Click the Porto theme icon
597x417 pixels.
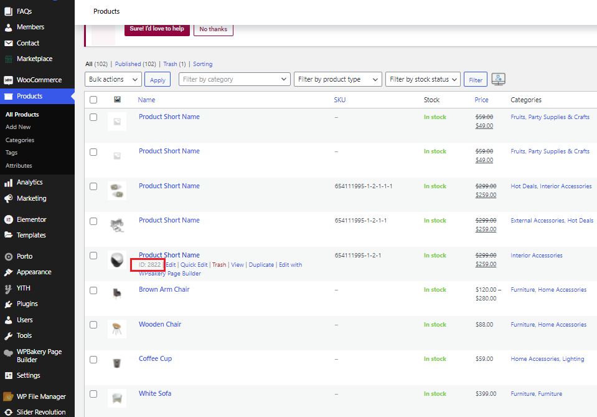pos(8,257)
